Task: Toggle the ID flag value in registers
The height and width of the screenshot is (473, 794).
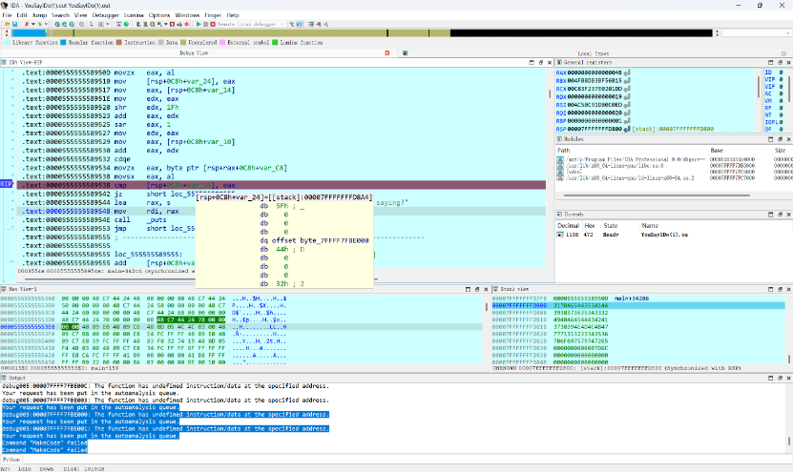Action: click(x=780, y=72)
